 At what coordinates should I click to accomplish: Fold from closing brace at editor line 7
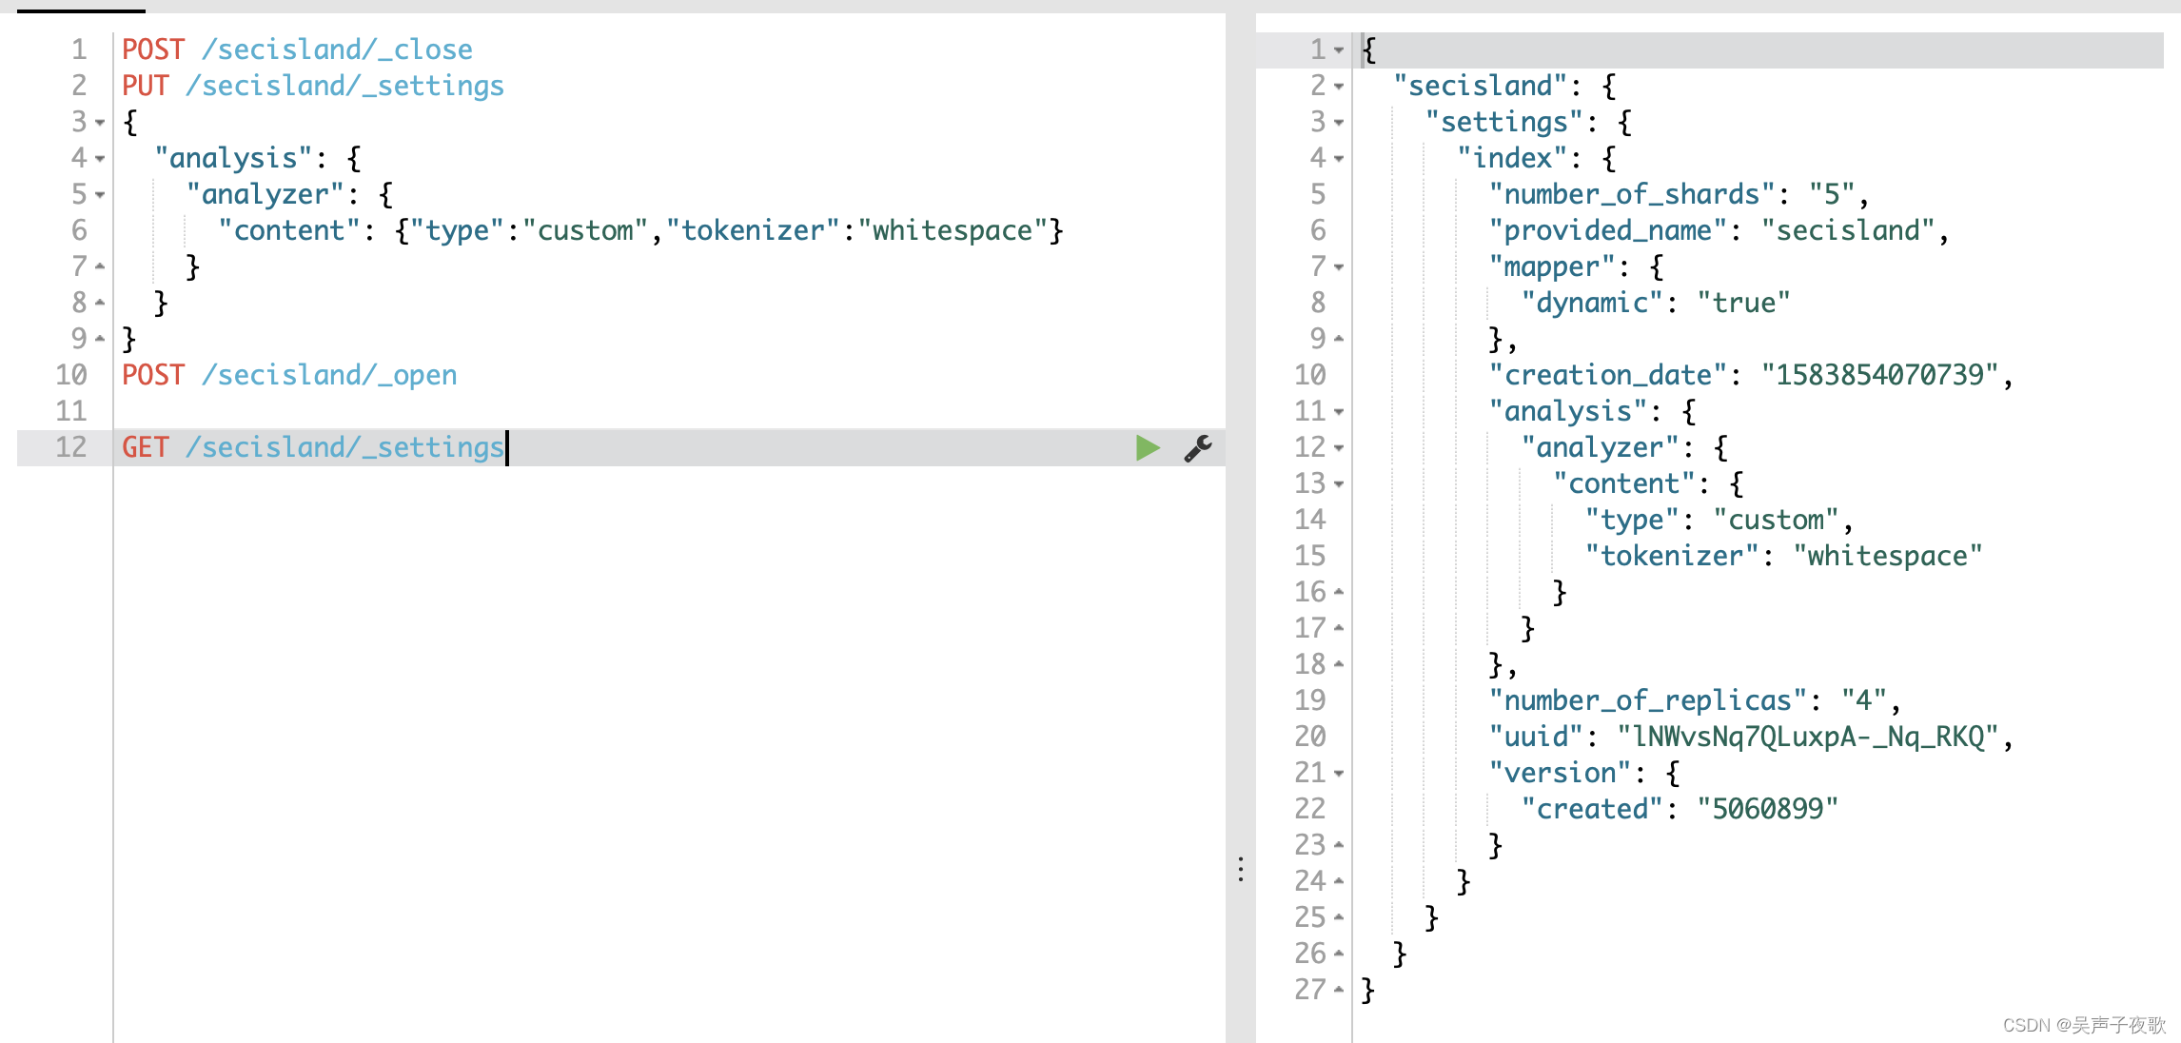click(x=100, y=266)
